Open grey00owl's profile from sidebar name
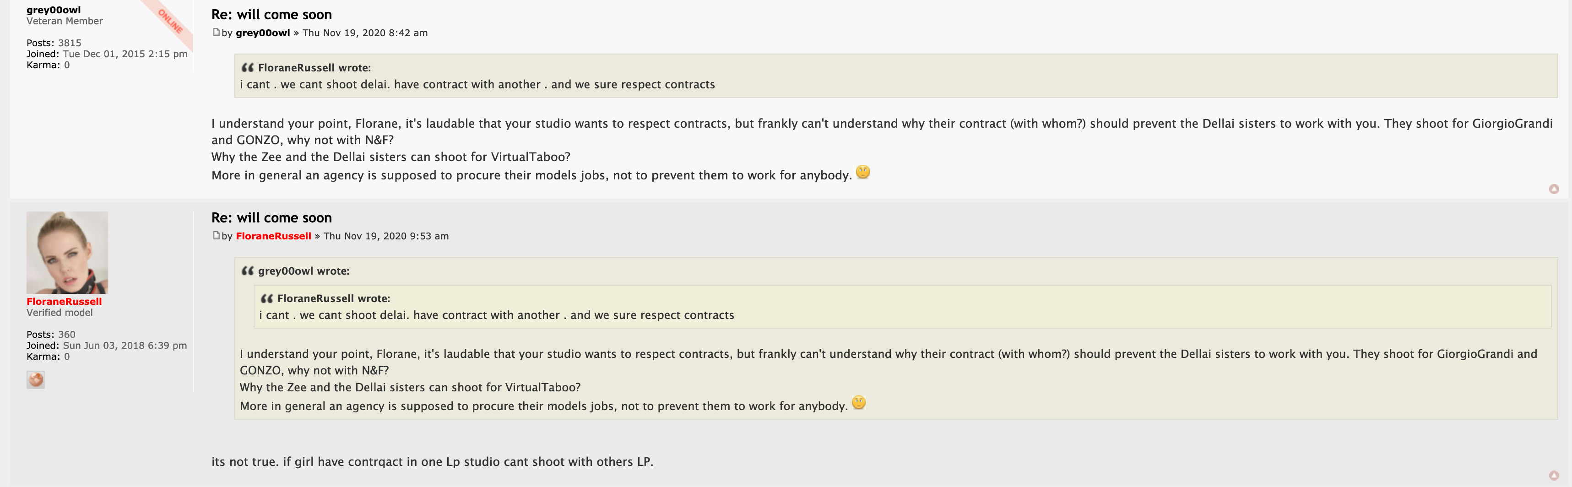Screen dimensions: 1572x487 54,10
